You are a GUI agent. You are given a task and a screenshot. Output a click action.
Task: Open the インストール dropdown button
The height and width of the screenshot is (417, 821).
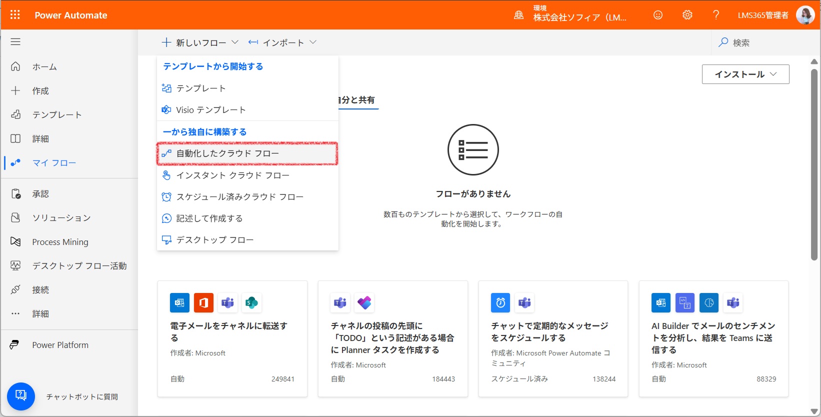[x=745, y=74]
